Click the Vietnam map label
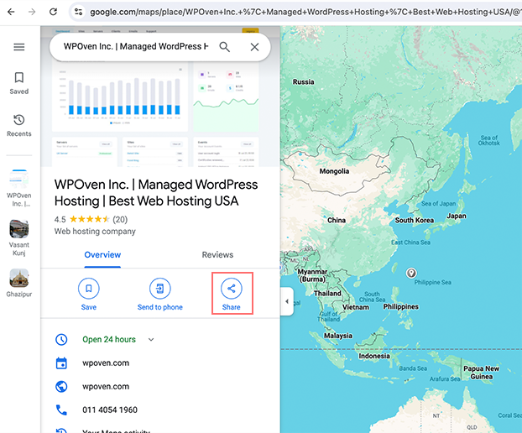The height and width of the screenshot is (433, 522). point(356,307)
